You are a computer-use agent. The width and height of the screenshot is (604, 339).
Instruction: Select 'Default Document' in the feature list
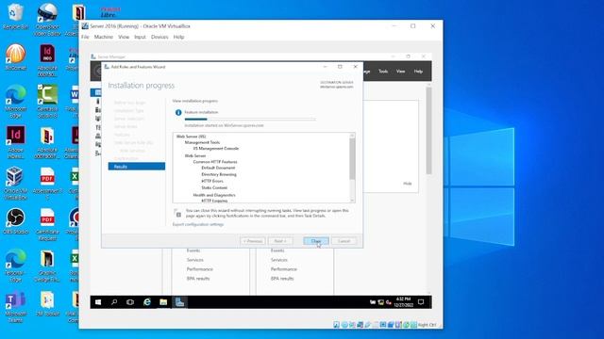click(x=218, y=168)
